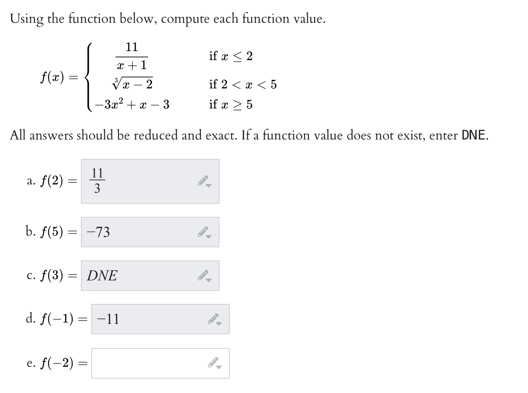Expand the dropdown arrow under f(2) pencil icon
Image resolution: width=528 pixels, height=393 pixels.
209,185
